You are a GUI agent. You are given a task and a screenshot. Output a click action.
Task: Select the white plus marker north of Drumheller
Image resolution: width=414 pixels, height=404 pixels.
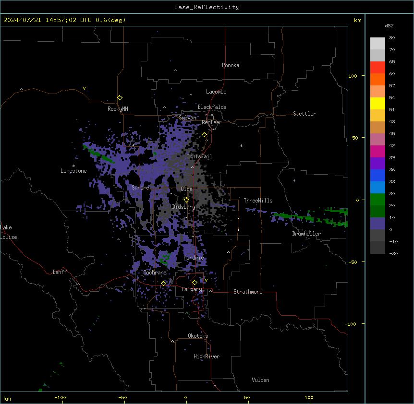[294, 180]
